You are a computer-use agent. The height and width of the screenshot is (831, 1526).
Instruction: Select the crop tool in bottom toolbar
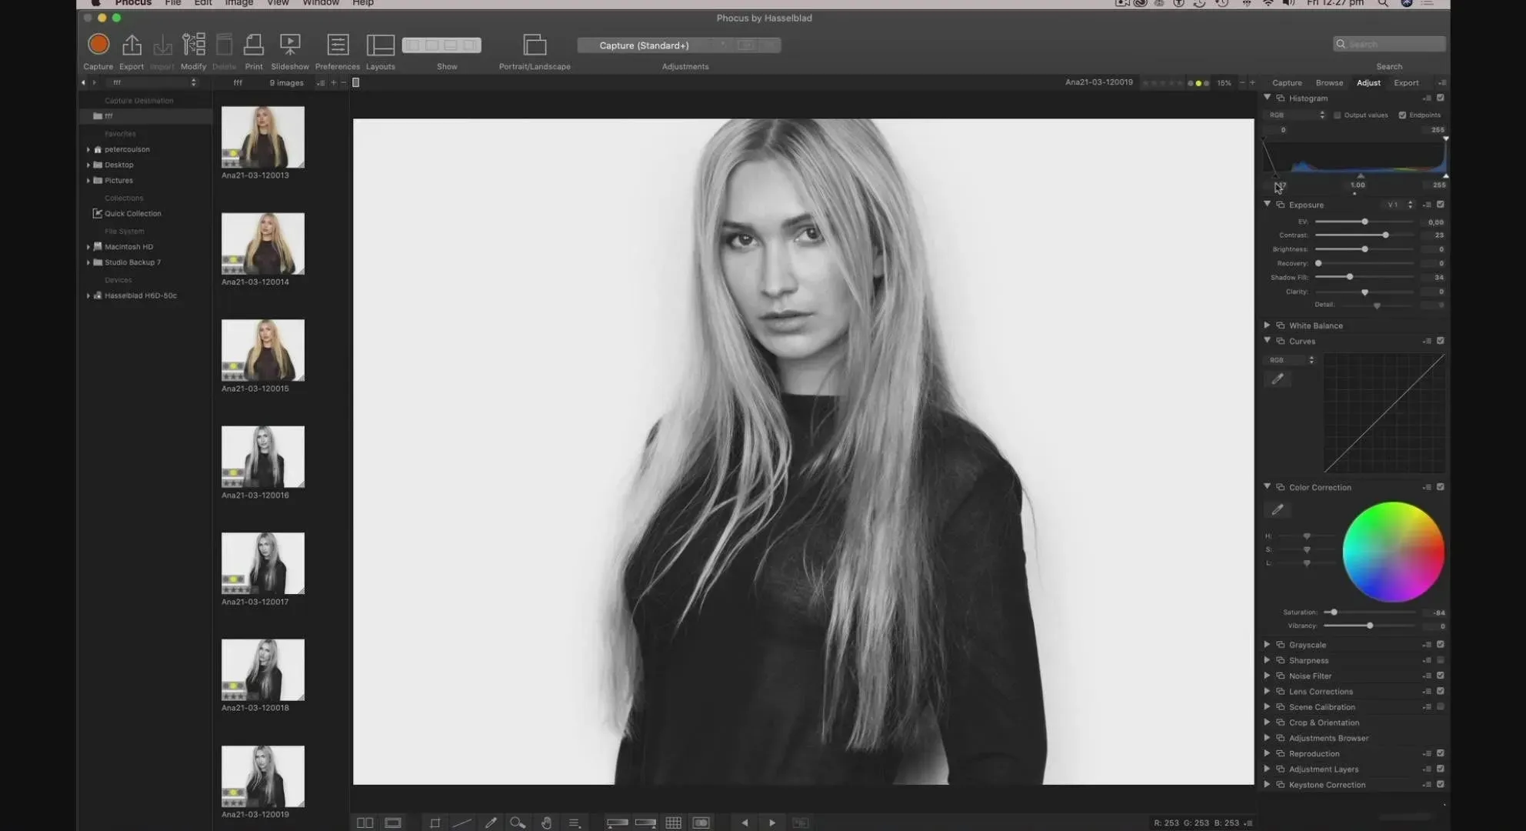435,823
